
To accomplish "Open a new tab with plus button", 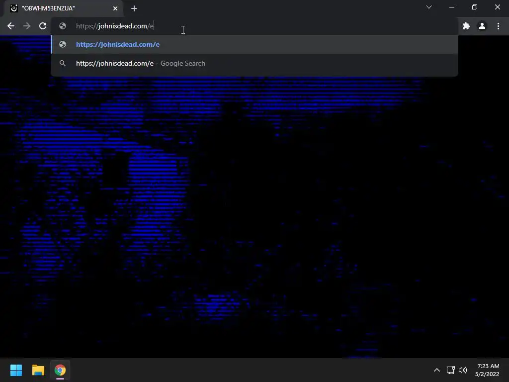I will pyautogui.click(x=134, y=8).
